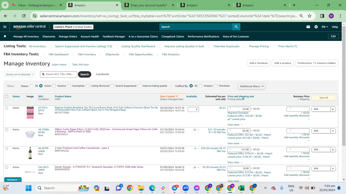Click the Save all button
This screenshot has height=194, width=346.
pos(324,98)
